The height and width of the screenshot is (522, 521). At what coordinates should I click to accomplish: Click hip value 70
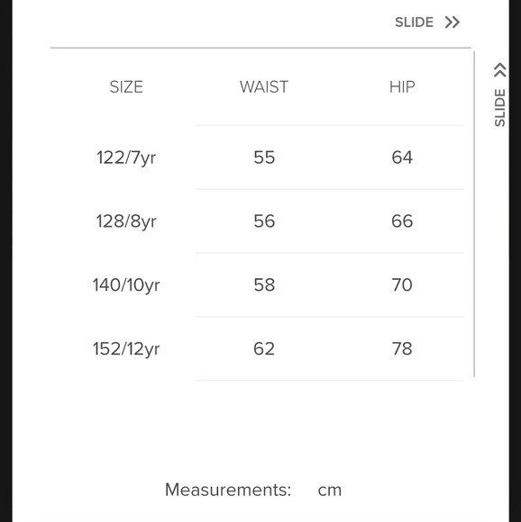(x=402, y=284)
